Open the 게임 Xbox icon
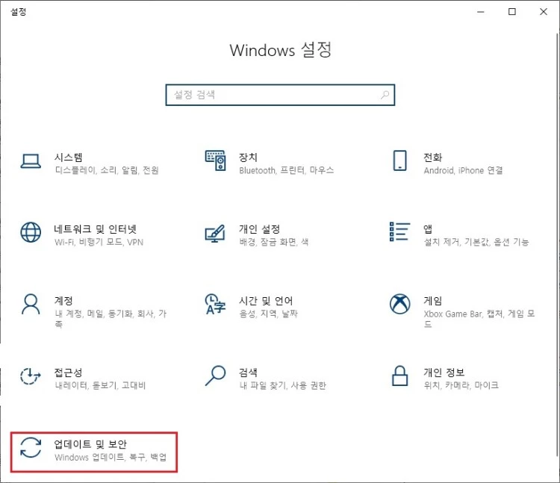The width and height of the screenshot is (560, 483). pyautogui.click(x=399, y=304)
